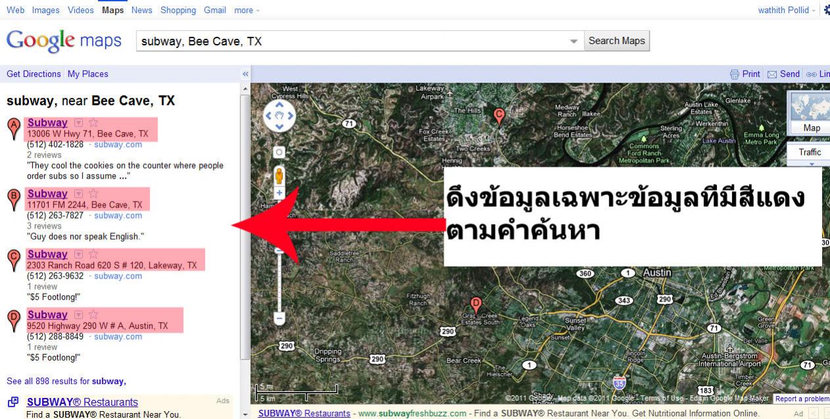Click the Send link text

790,74
